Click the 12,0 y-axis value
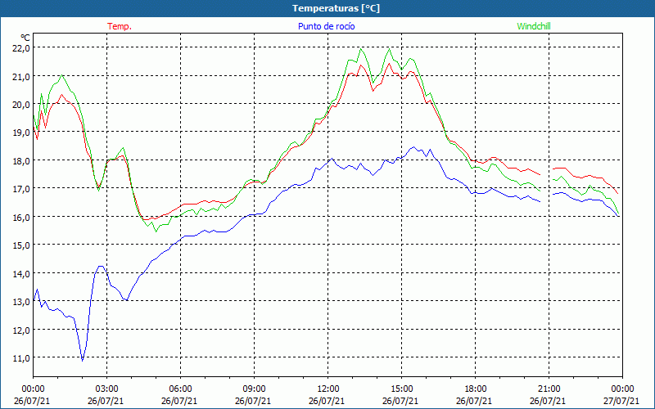This screenshot has width=655, height=409. pos(22,330)
